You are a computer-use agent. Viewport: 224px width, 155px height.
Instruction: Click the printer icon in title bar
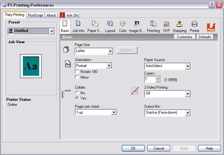point(4,5)
